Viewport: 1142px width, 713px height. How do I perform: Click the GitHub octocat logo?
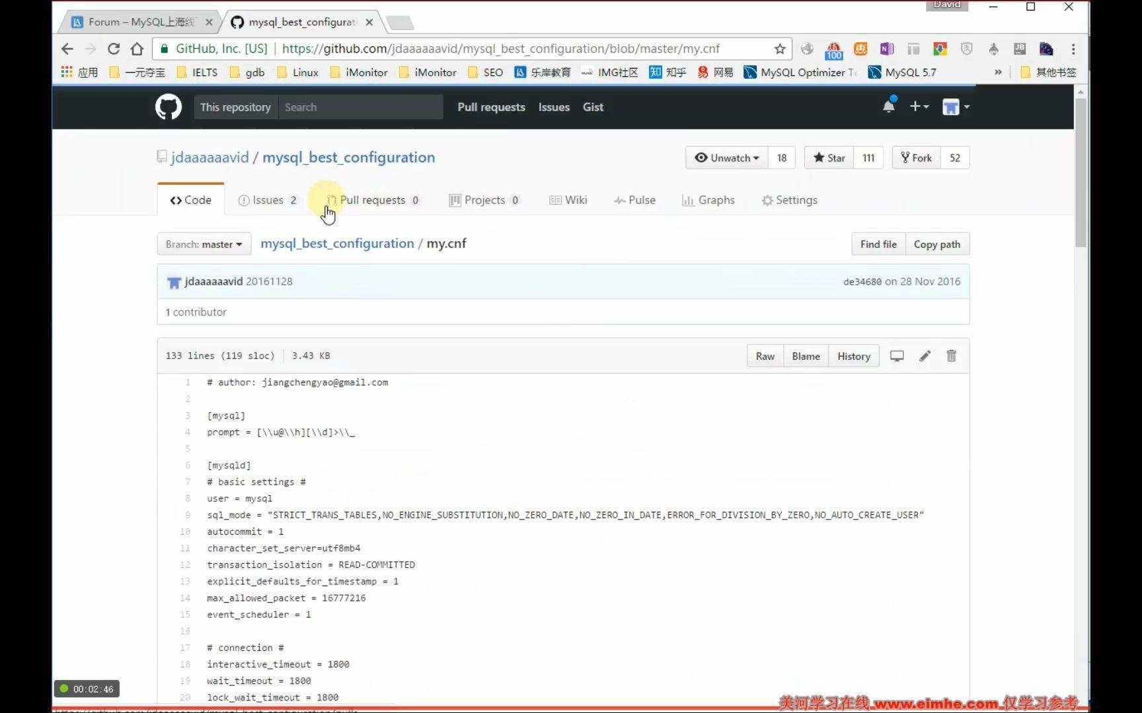[169, 107]
